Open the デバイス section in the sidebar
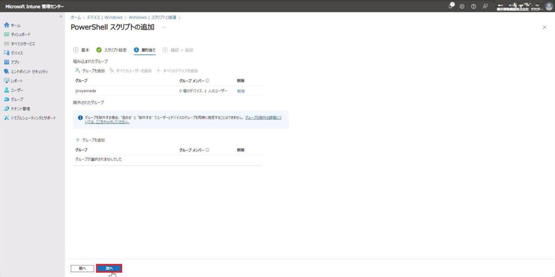The height and width of the screenshot is (277, 555). (16, 53)
